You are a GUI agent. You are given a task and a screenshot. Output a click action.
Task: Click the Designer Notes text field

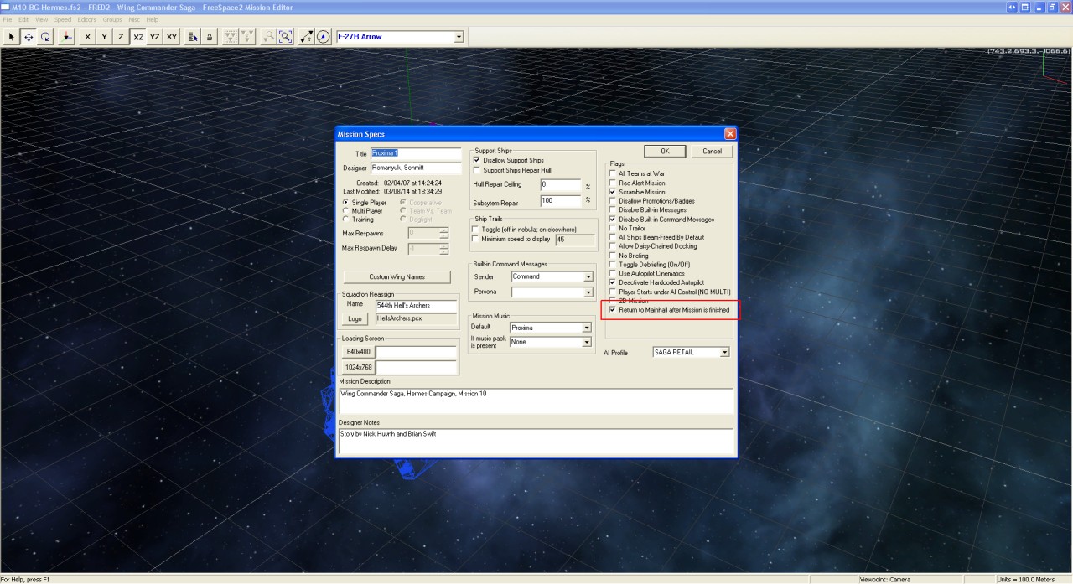pyautogui.click(x=535, y=441)
